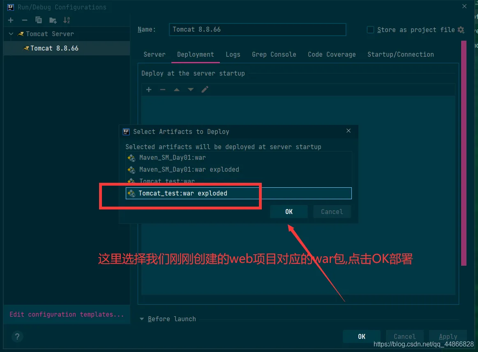Close the Run/Debug Configurations window
This screenshot has height=352, width=478.
pos(464,7)
